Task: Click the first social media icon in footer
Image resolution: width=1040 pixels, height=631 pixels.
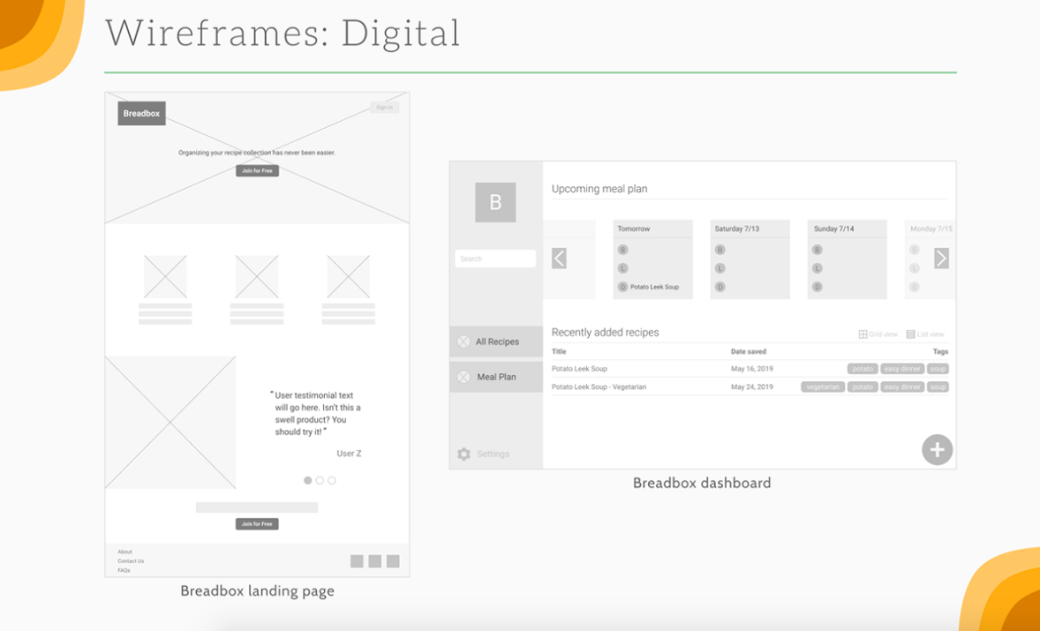Action: pos(357,560)
